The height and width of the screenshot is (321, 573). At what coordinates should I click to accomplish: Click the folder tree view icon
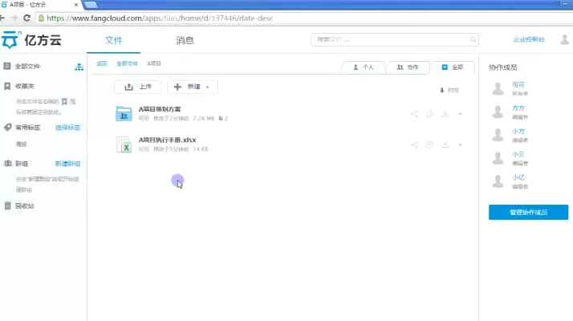click(x=79, y=67)
